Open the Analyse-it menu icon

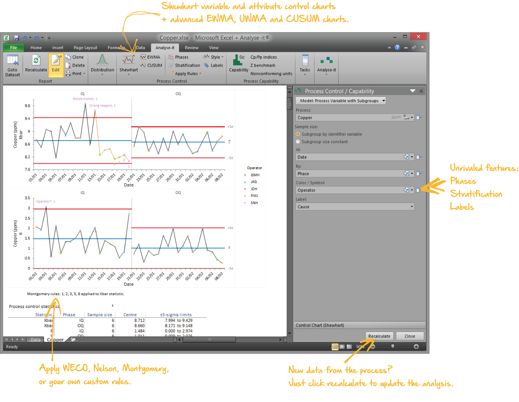(327, 60)
